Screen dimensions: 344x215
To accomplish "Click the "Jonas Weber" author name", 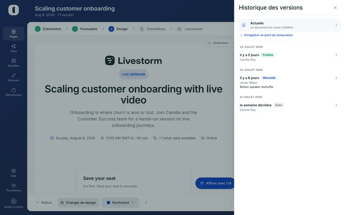I will (x=249, y=83).
